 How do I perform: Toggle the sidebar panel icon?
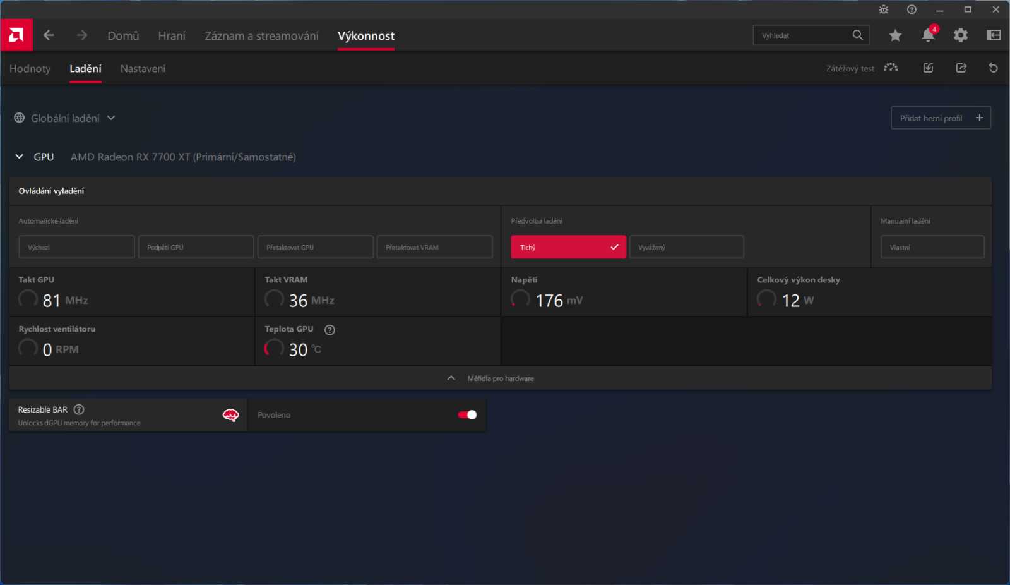(x=994, y=35)
